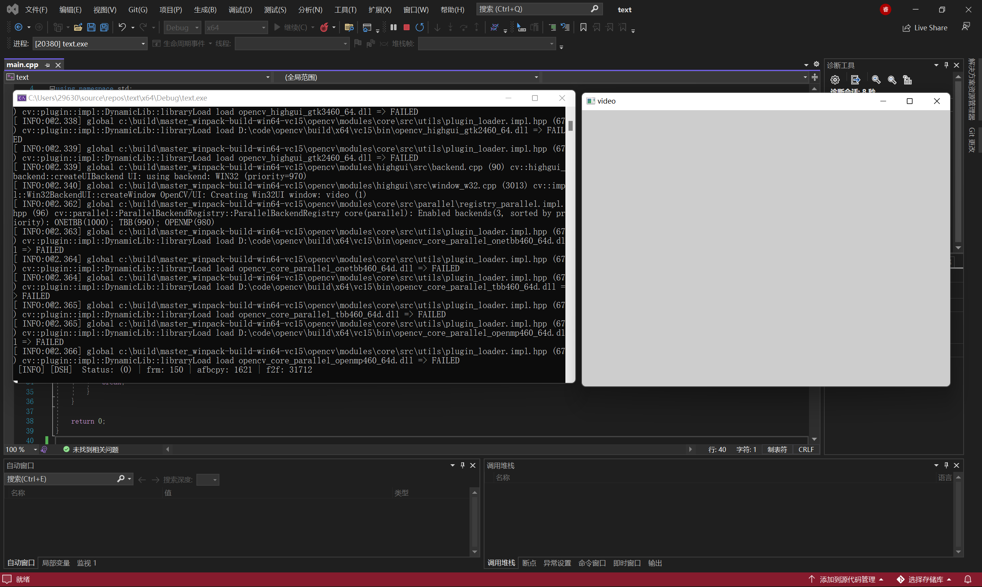
Task: Click the IntelliCode icon in toolbar
Action: click(494, 27)
